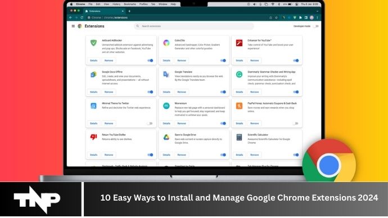This screenshot has width=388, height=218.
Task: Click the Google Docs Offline icon
Action: 93,74
